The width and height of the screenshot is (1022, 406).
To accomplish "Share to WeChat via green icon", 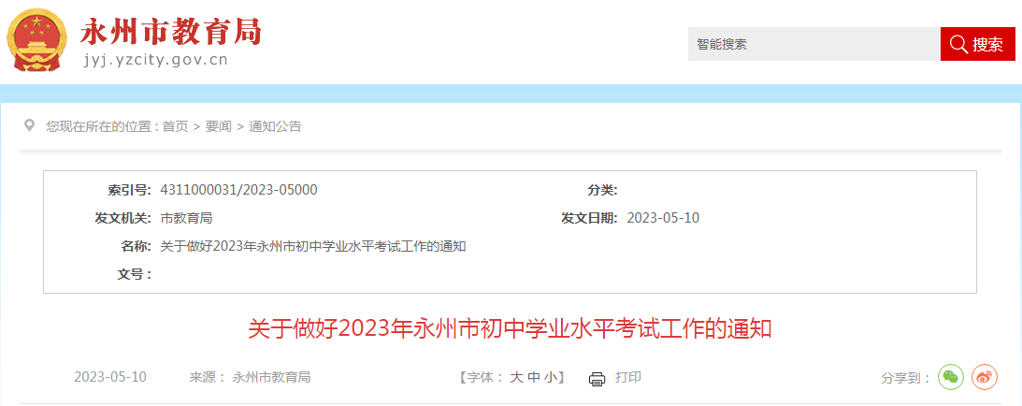I will point(951,377).
